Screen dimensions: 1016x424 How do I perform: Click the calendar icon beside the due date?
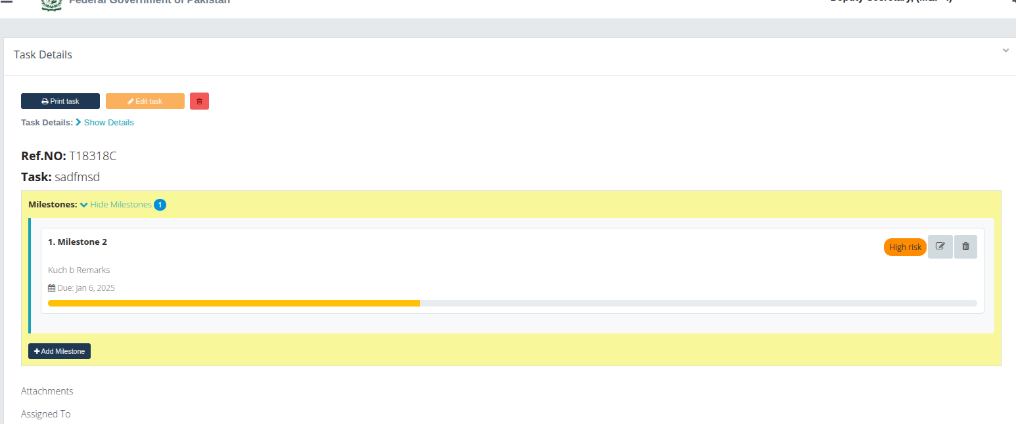point(52,288)
